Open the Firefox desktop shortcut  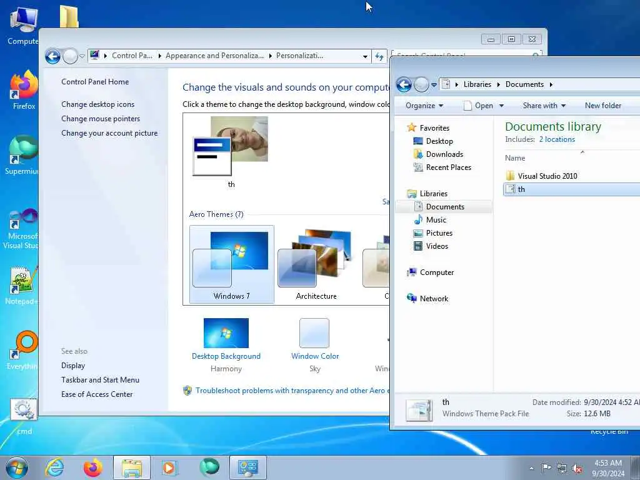(x=24, y=89)
